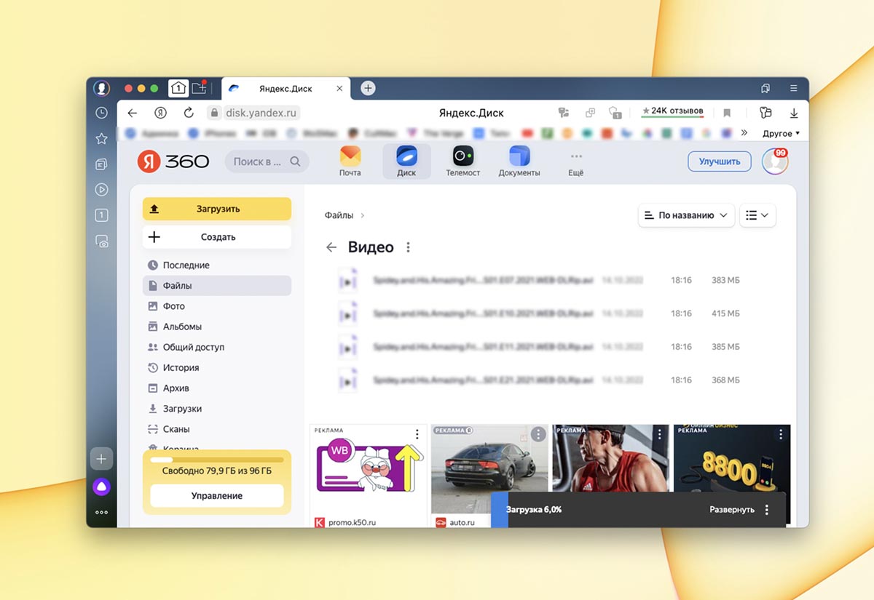874x600 pixels.
Task: Open the Видео folder options menu
Action: pyautogui.click(x=408, y=247)
